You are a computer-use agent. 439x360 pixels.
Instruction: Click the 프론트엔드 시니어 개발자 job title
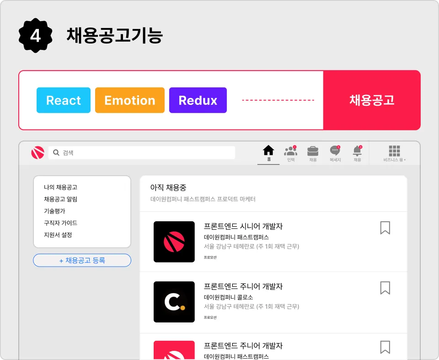pos(243,226)
